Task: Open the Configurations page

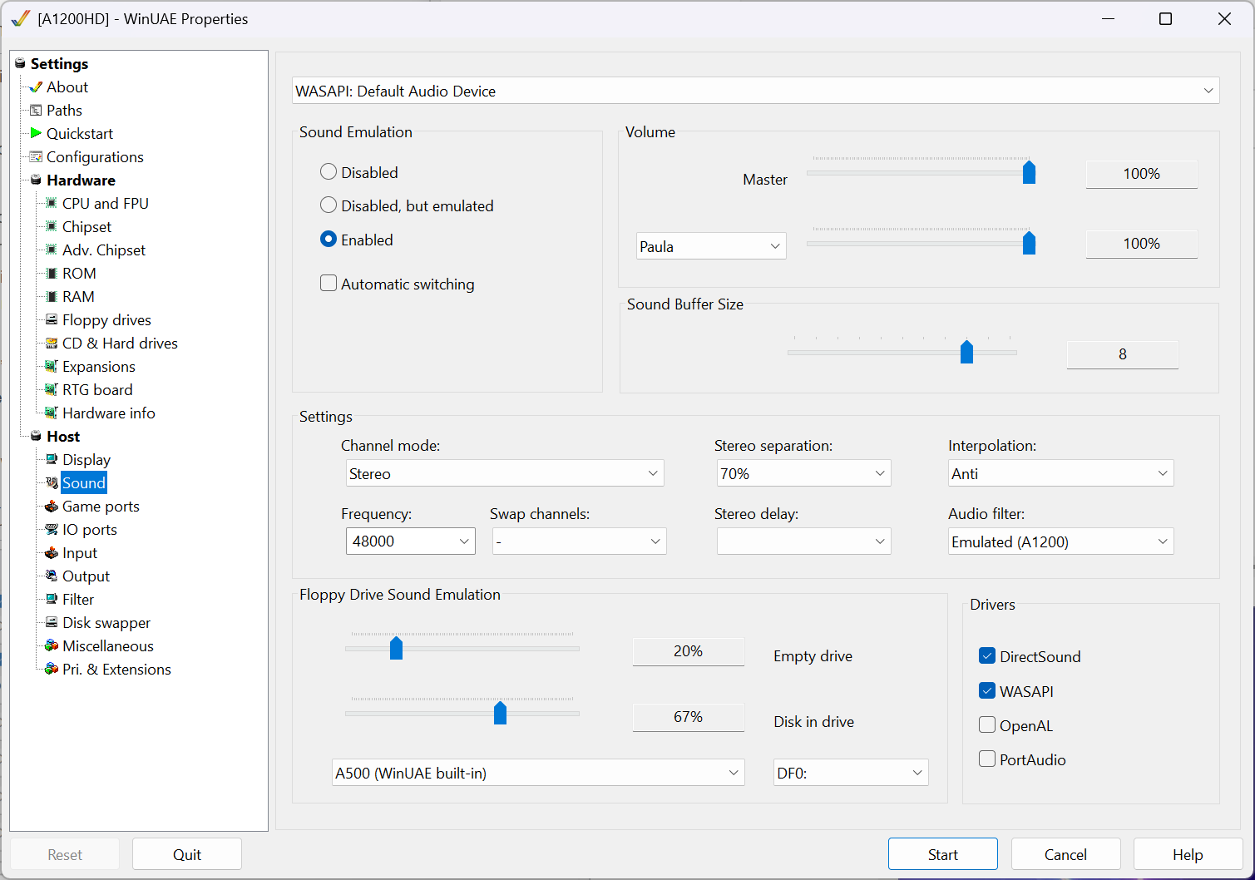Action: point(95,157)
